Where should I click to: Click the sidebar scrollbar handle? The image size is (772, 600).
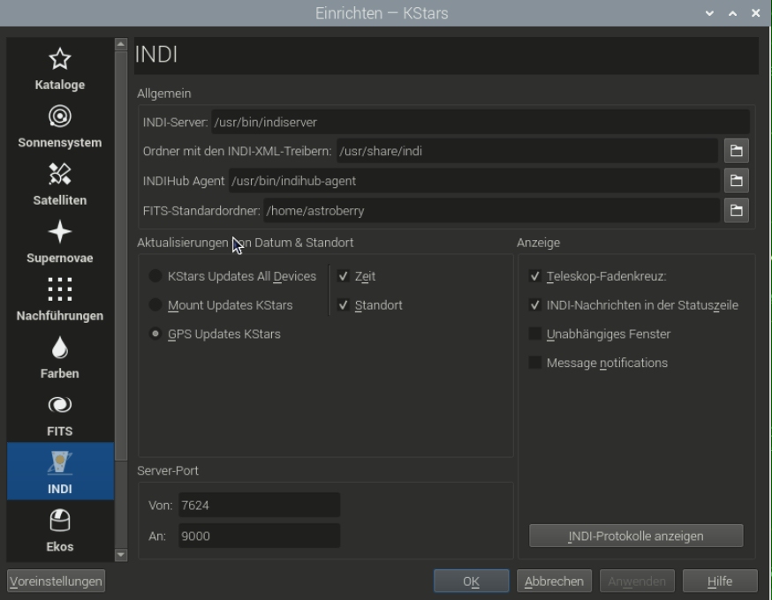[121, 256]
